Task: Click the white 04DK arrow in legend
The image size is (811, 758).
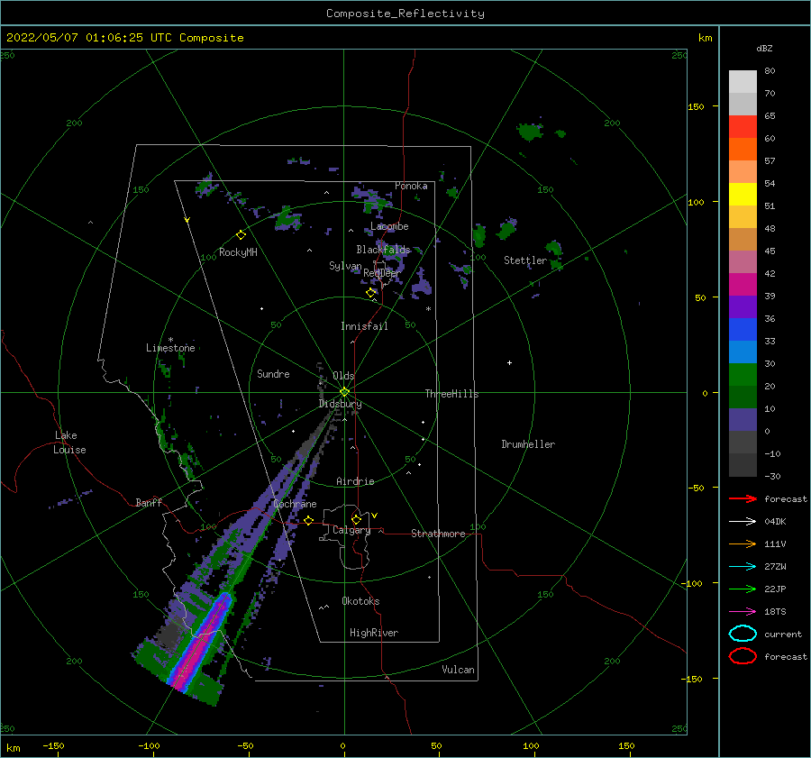Action: (x=743, y=521)
